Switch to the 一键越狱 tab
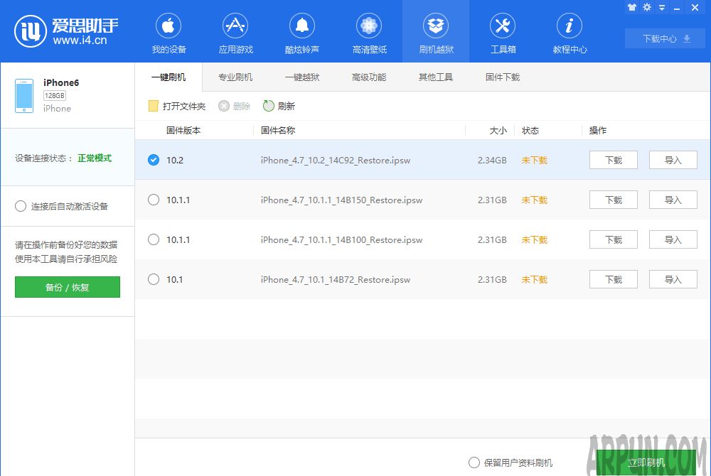This screenshot has height=476, width=711. (x=302, y=77)
